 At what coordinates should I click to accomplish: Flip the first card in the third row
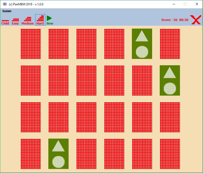[31, 117]
